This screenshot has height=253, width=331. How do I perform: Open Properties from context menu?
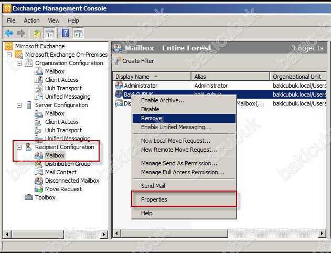pyautogui.click(x=184, y=199)
